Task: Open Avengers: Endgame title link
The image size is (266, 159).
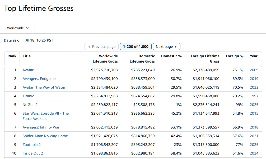Action: point(39,79)
